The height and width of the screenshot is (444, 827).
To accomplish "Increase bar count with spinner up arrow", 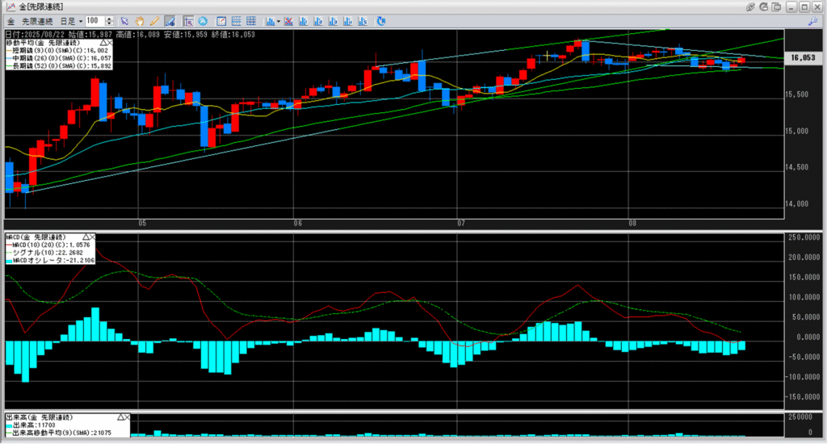I will [x=110, y=19].
